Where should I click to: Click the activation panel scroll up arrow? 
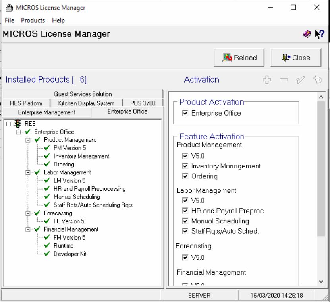[321, 97]
